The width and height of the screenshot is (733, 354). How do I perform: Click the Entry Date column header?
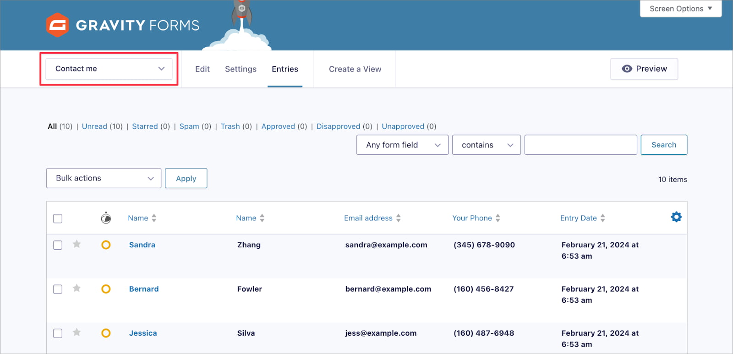579,218
